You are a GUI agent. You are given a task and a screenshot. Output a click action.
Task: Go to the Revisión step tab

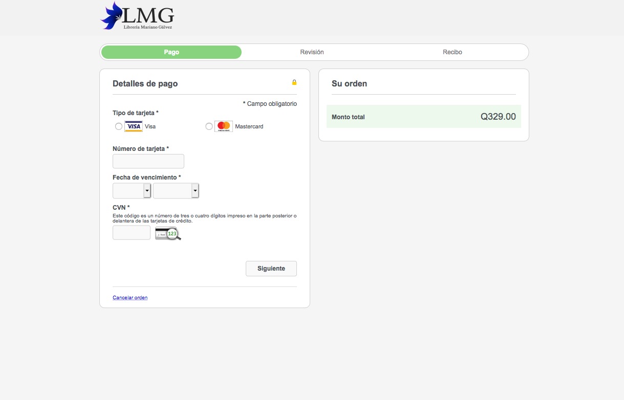click(312, 52)
